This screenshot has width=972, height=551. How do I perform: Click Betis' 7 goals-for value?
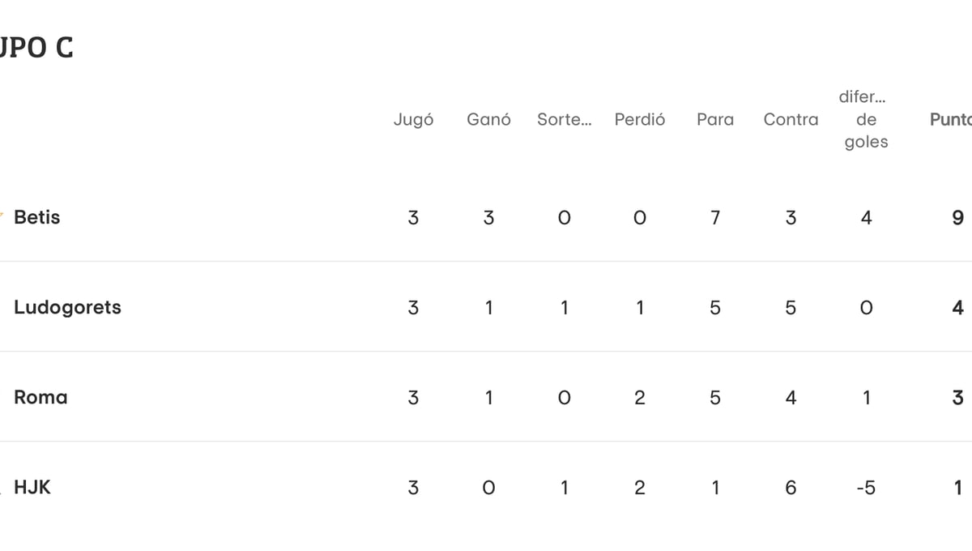click(x=714, y=217)
